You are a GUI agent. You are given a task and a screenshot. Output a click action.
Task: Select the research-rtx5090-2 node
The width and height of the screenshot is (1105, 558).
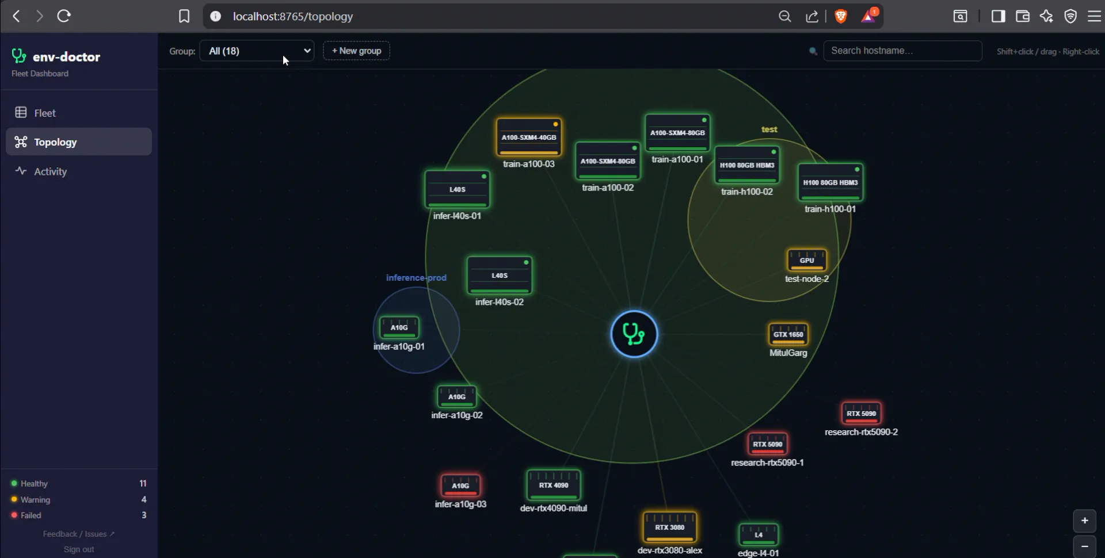(861, 413)
